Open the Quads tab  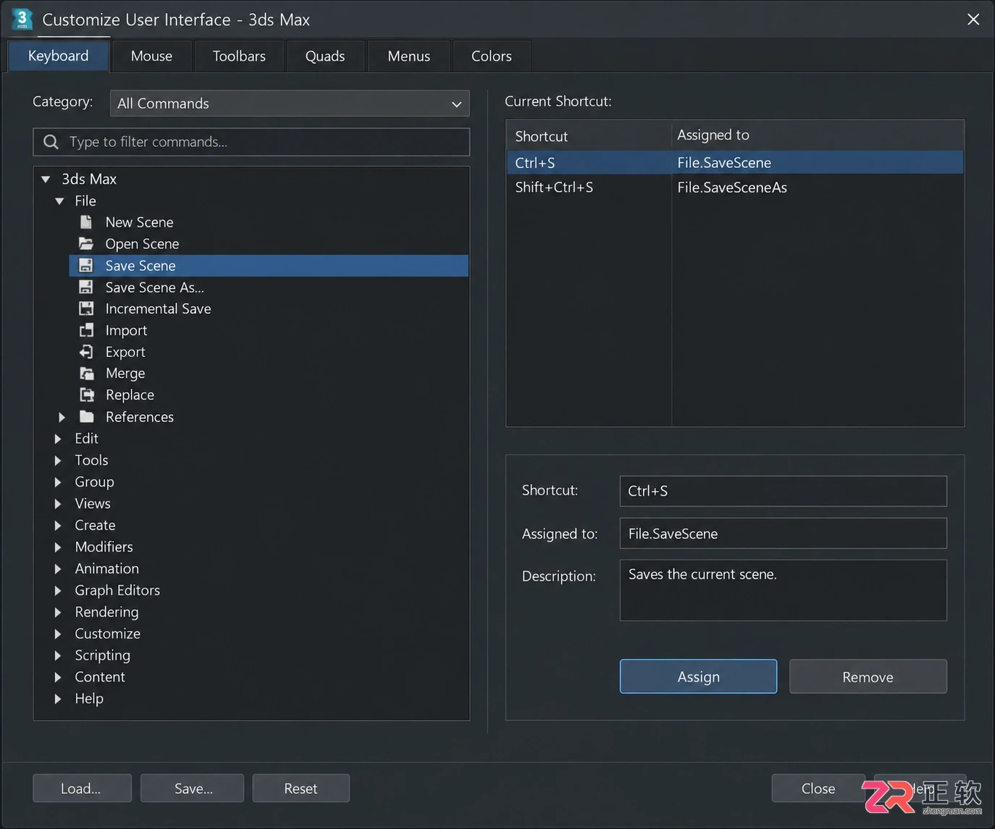point(325,56)
